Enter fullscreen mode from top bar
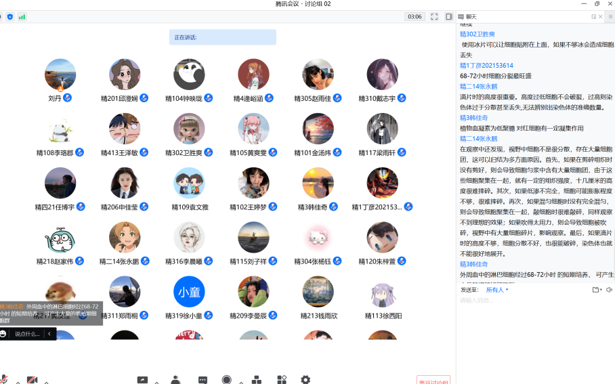615x384 pixels. pyautogui.click(x=434, y=16)
